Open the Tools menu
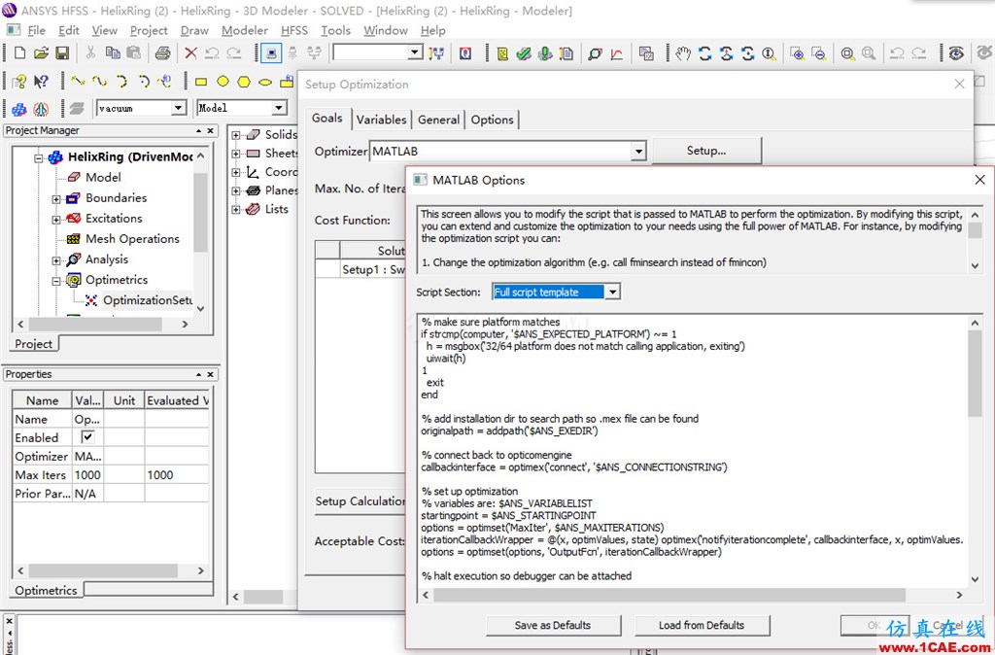Viewport: 995px width, 655px height. 335,30
